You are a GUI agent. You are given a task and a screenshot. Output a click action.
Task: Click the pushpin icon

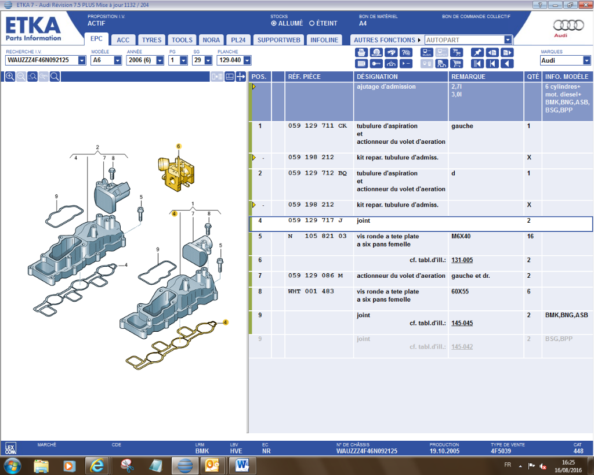click(x=477, y=52)
